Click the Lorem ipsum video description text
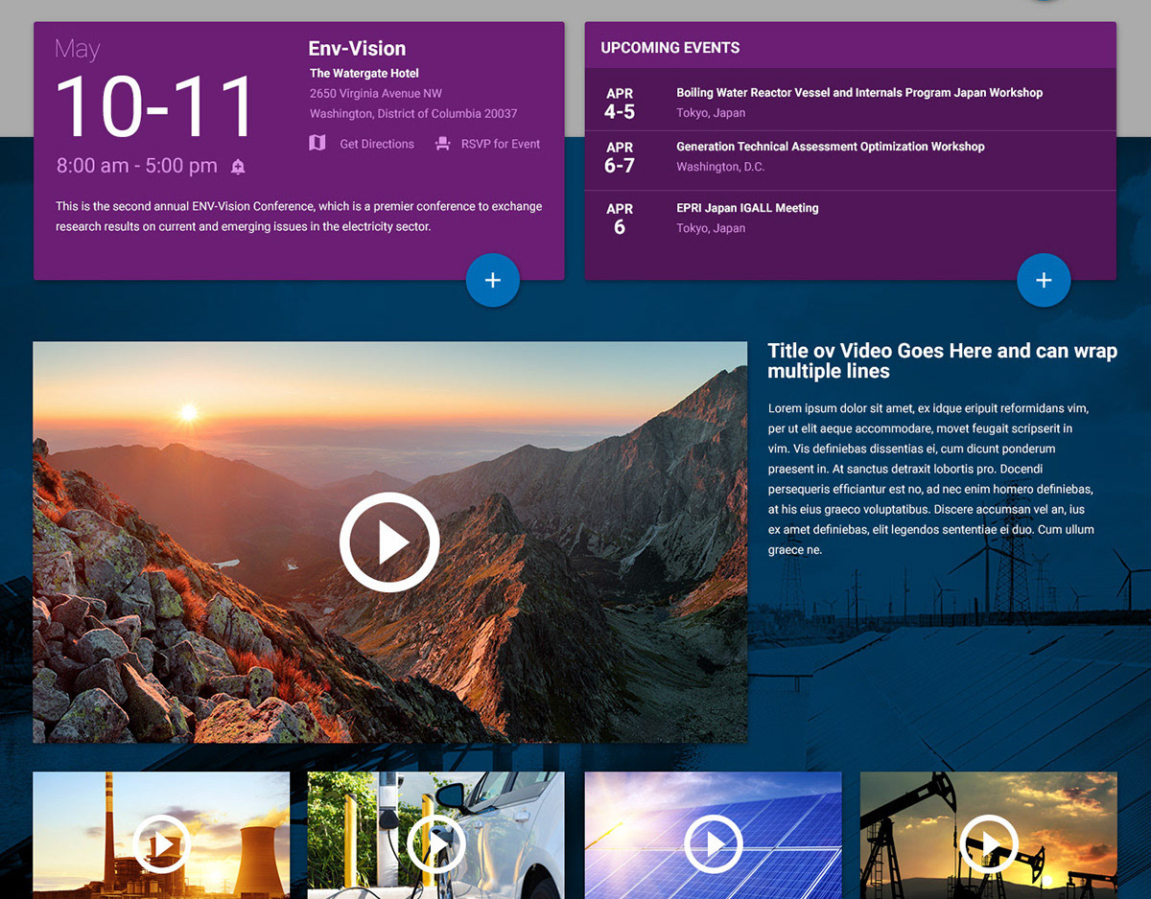1151x899 pixels. point(931,479)
